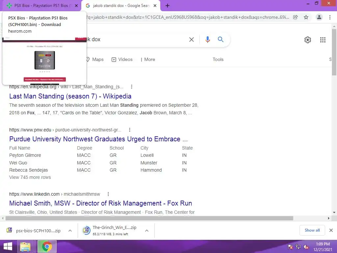Screen dimensions: 337x253
Task: Expand the More search filters menu
Action: pos(148,59)
